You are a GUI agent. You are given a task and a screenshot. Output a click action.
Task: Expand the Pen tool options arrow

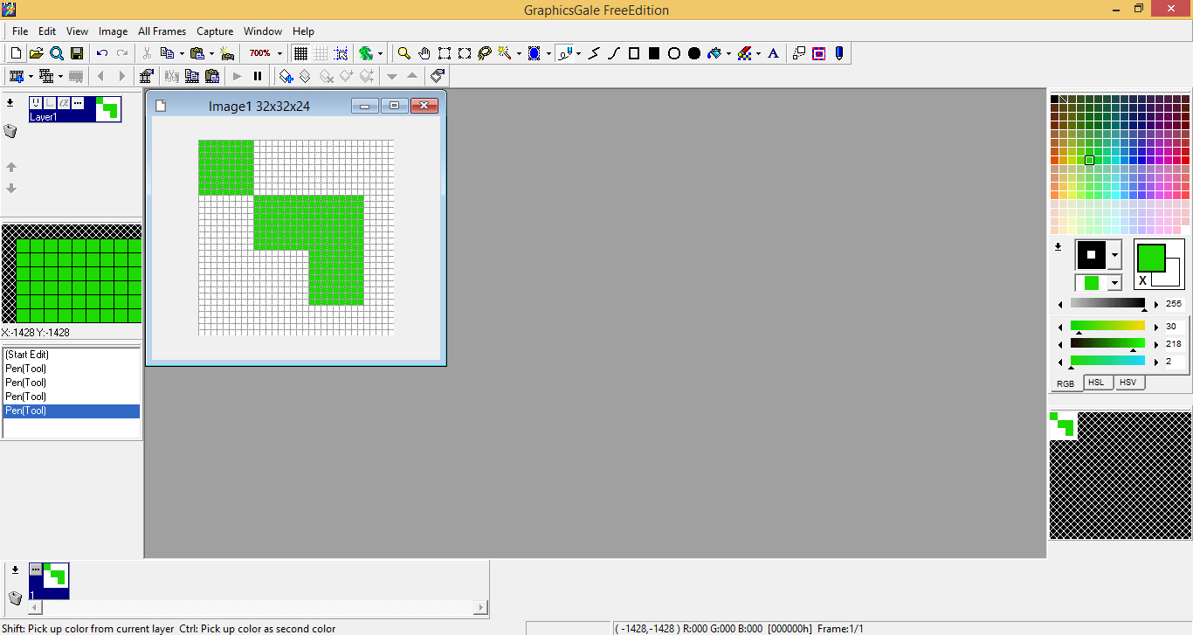(x=579, y=53)
